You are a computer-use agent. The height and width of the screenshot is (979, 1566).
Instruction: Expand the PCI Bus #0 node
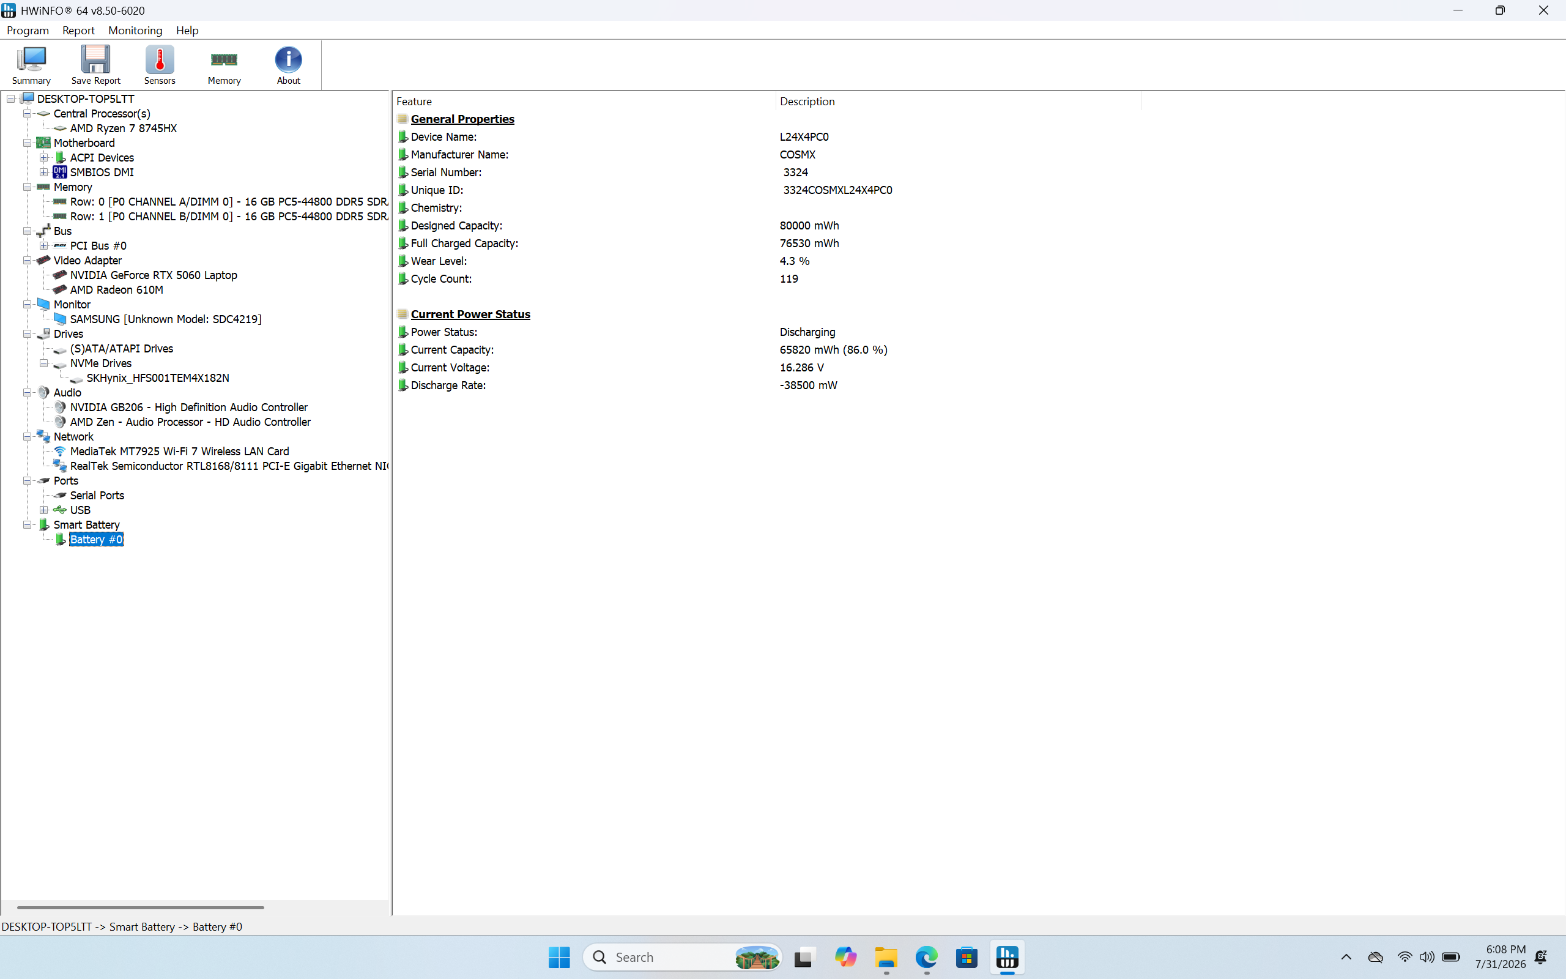click(43, 246)
